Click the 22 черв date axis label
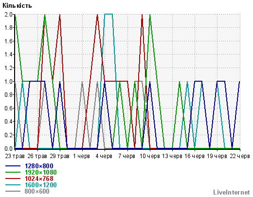 [240, 156]
